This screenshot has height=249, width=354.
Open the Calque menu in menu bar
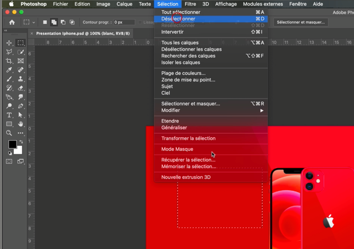(124, 4)
